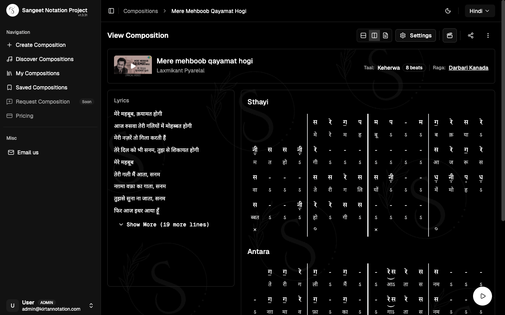Open the Hindi language dropdown
The image size is (505, 315).
[480, 11]
